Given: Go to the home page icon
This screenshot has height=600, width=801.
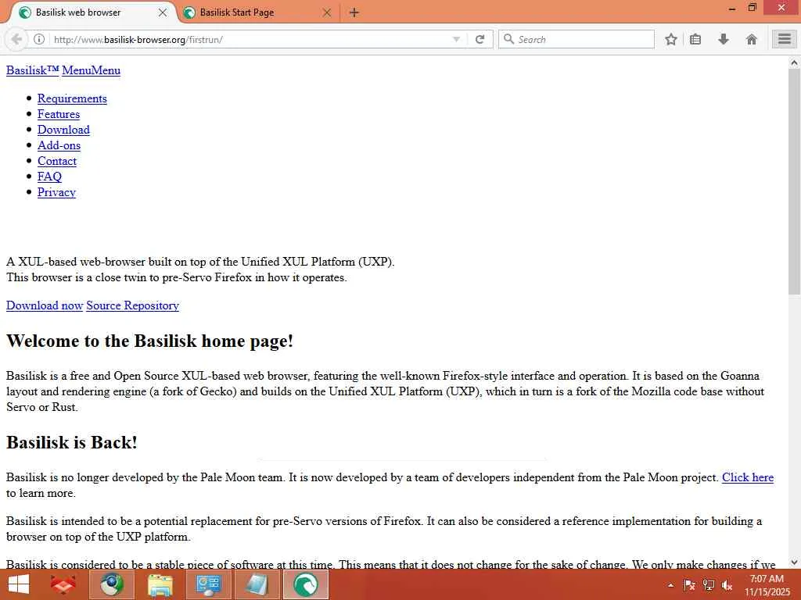Looking at the screenshot, I should [751, 39].
